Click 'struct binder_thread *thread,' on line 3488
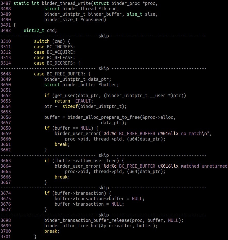The width and height of the screenshot is (228, 240). pos(82,9)
